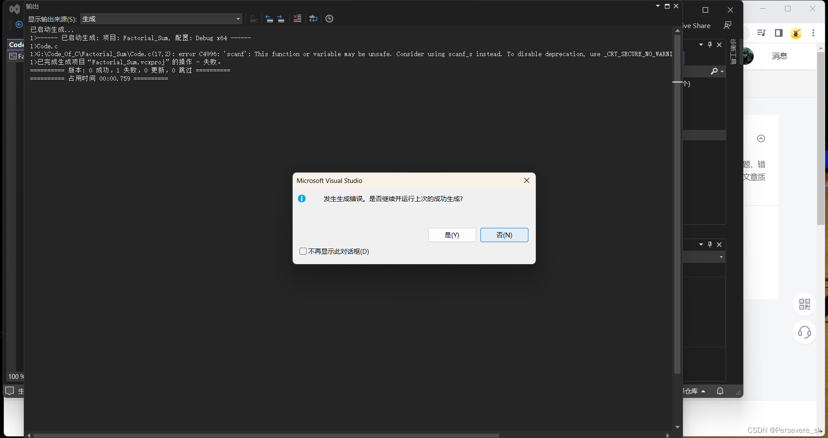Image resolution: width=828 pixels, height=438 pixels.
Task: Click the 是(Y) button in the dialog
Action: 452,235
